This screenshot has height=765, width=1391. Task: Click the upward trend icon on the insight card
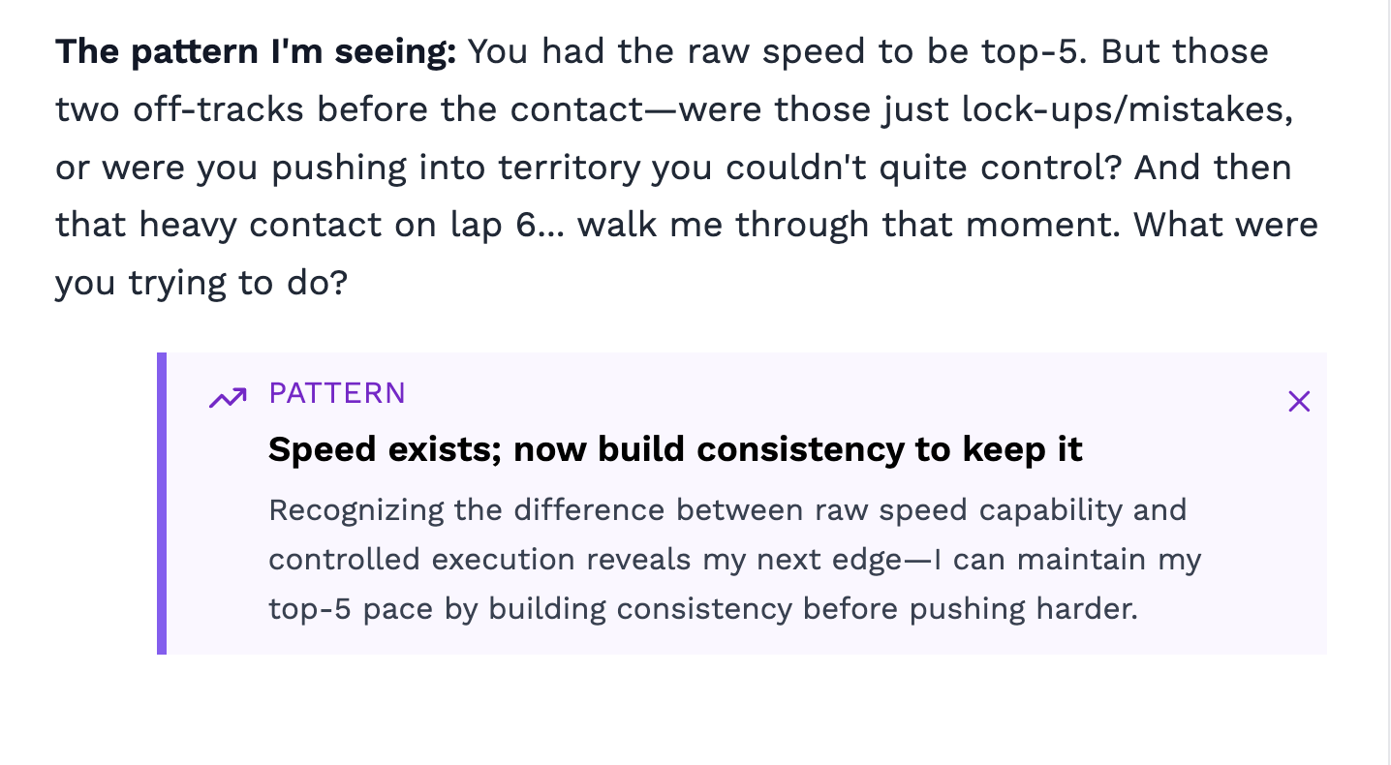[x=226, y=396]
